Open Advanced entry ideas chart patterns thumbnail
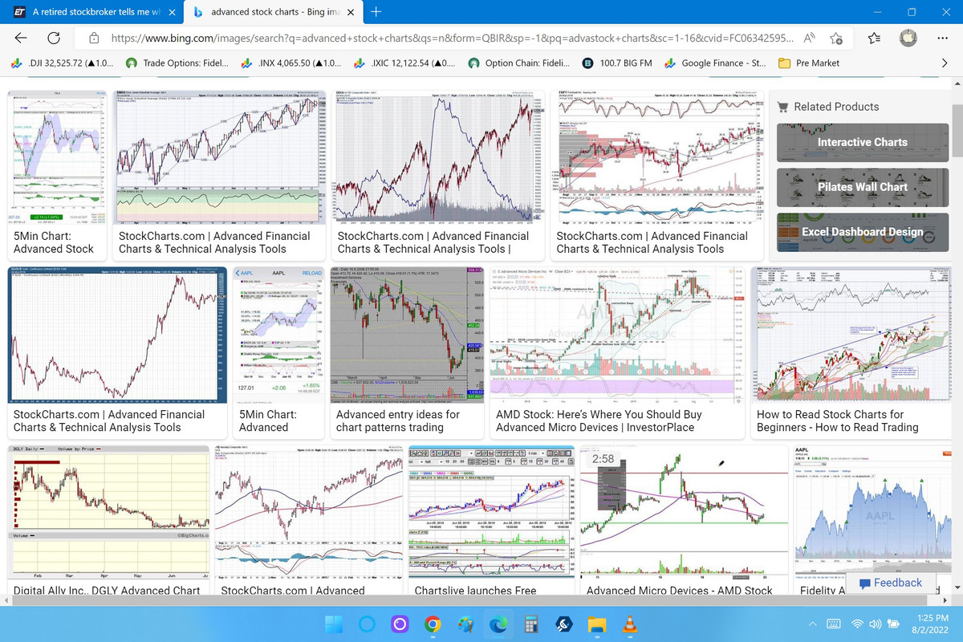The width and height of the screenshot is (963, 642). [405, 335]
